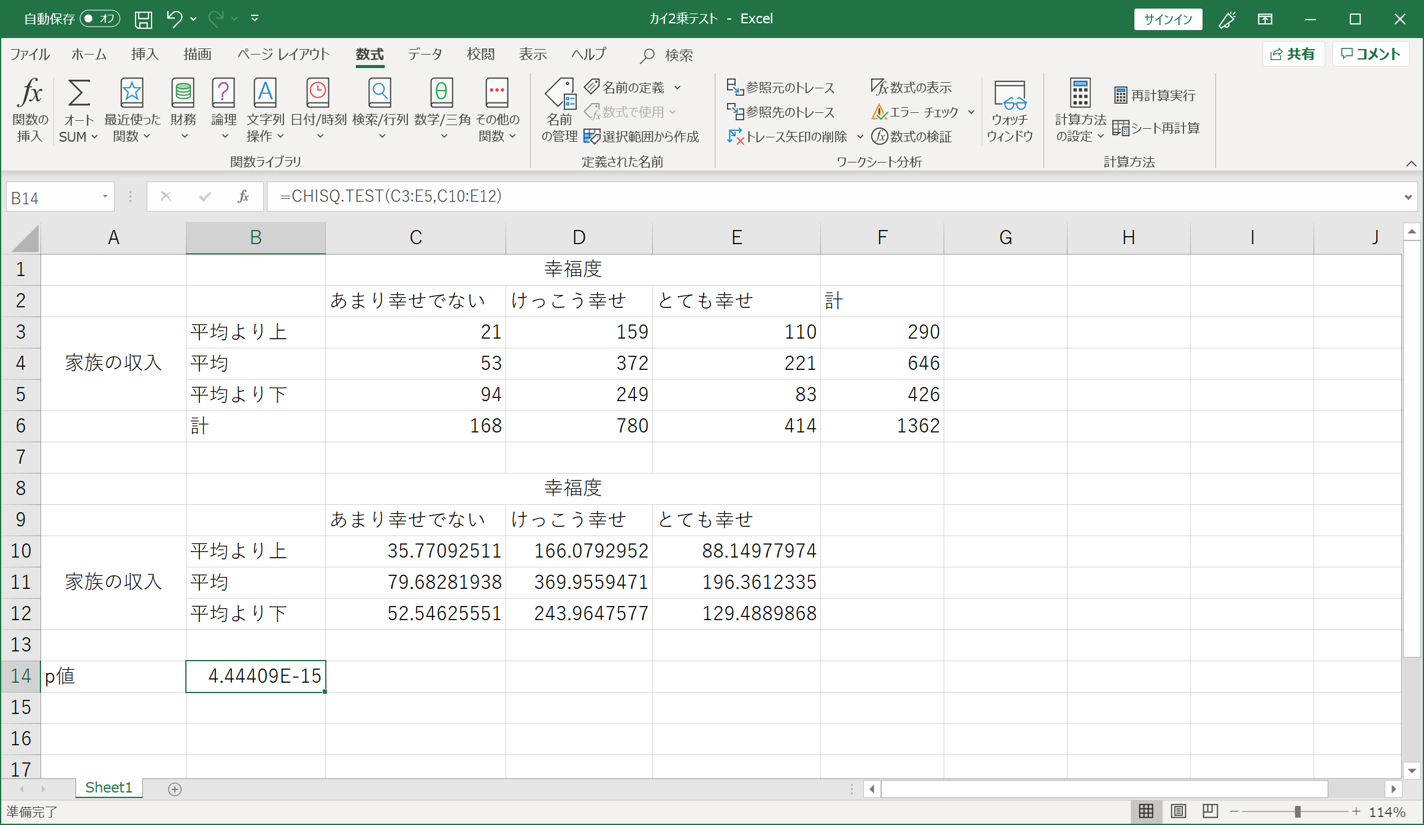Click the 114% zoom level
The image size is (1424, 825).
tap(1387, 812)
